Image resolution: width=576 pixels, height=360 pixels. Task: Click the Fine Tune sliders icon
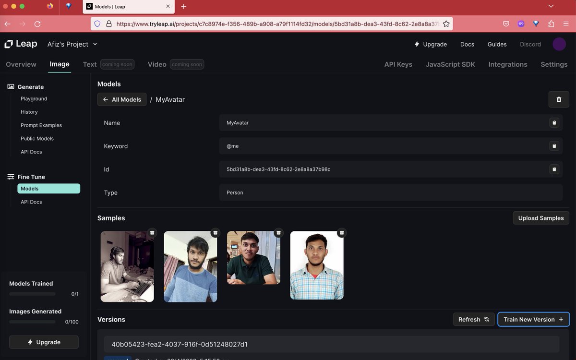(10, 176)
